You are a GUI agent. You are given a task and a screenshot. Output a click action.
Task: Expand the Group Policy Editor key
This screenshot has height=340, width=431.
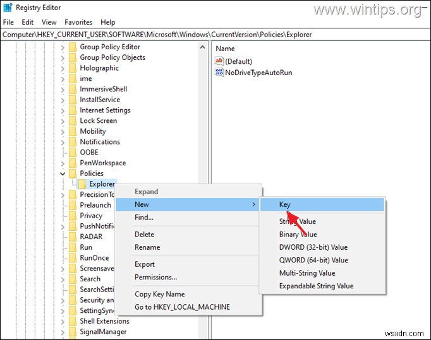coord(63,47)
